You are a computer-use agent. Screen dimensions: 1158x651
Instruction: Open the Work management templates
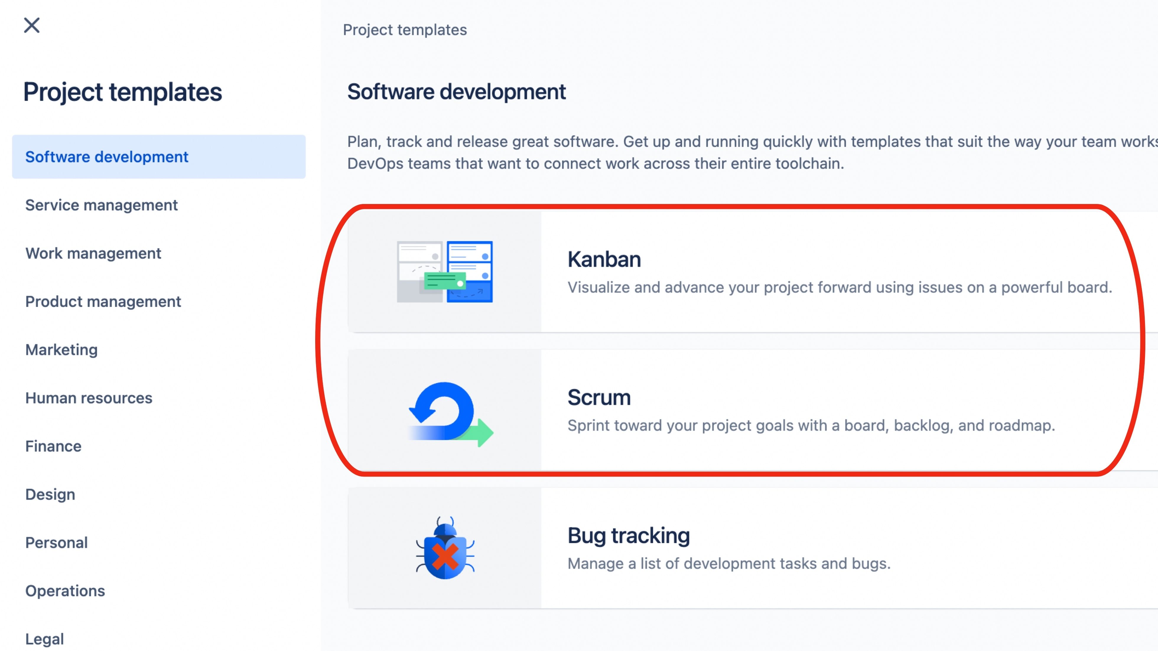pos(93,253)
